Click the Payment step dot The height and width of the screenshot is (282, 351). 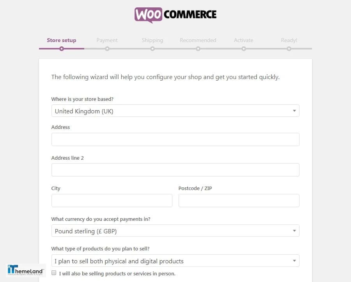tap(107, 49)
